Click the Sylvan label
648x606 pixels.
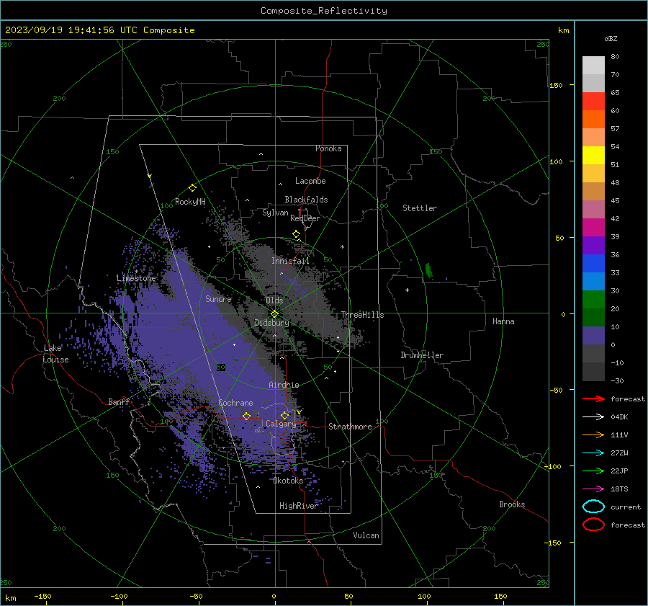275,213
